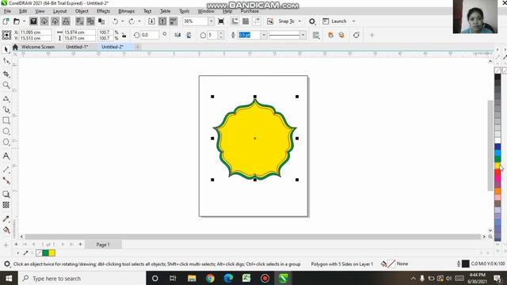Select the Zoom magnifier tool
507x285 pixels.
6,85
